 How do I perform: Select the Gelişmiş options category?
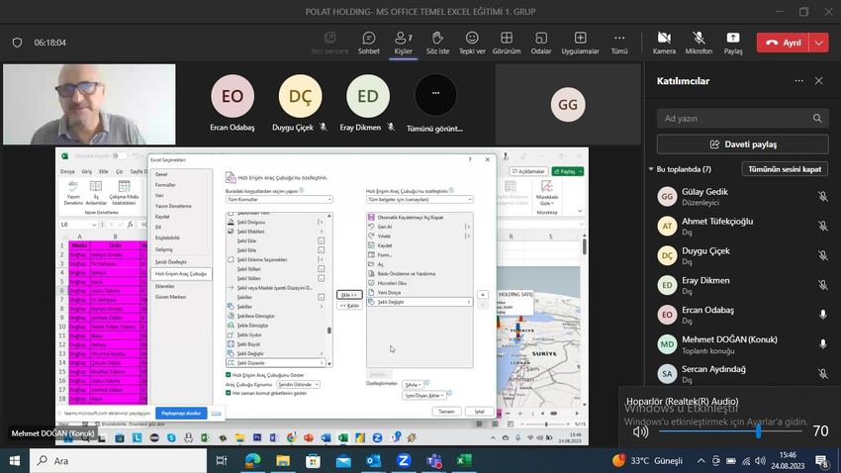(x=164, y=249)
